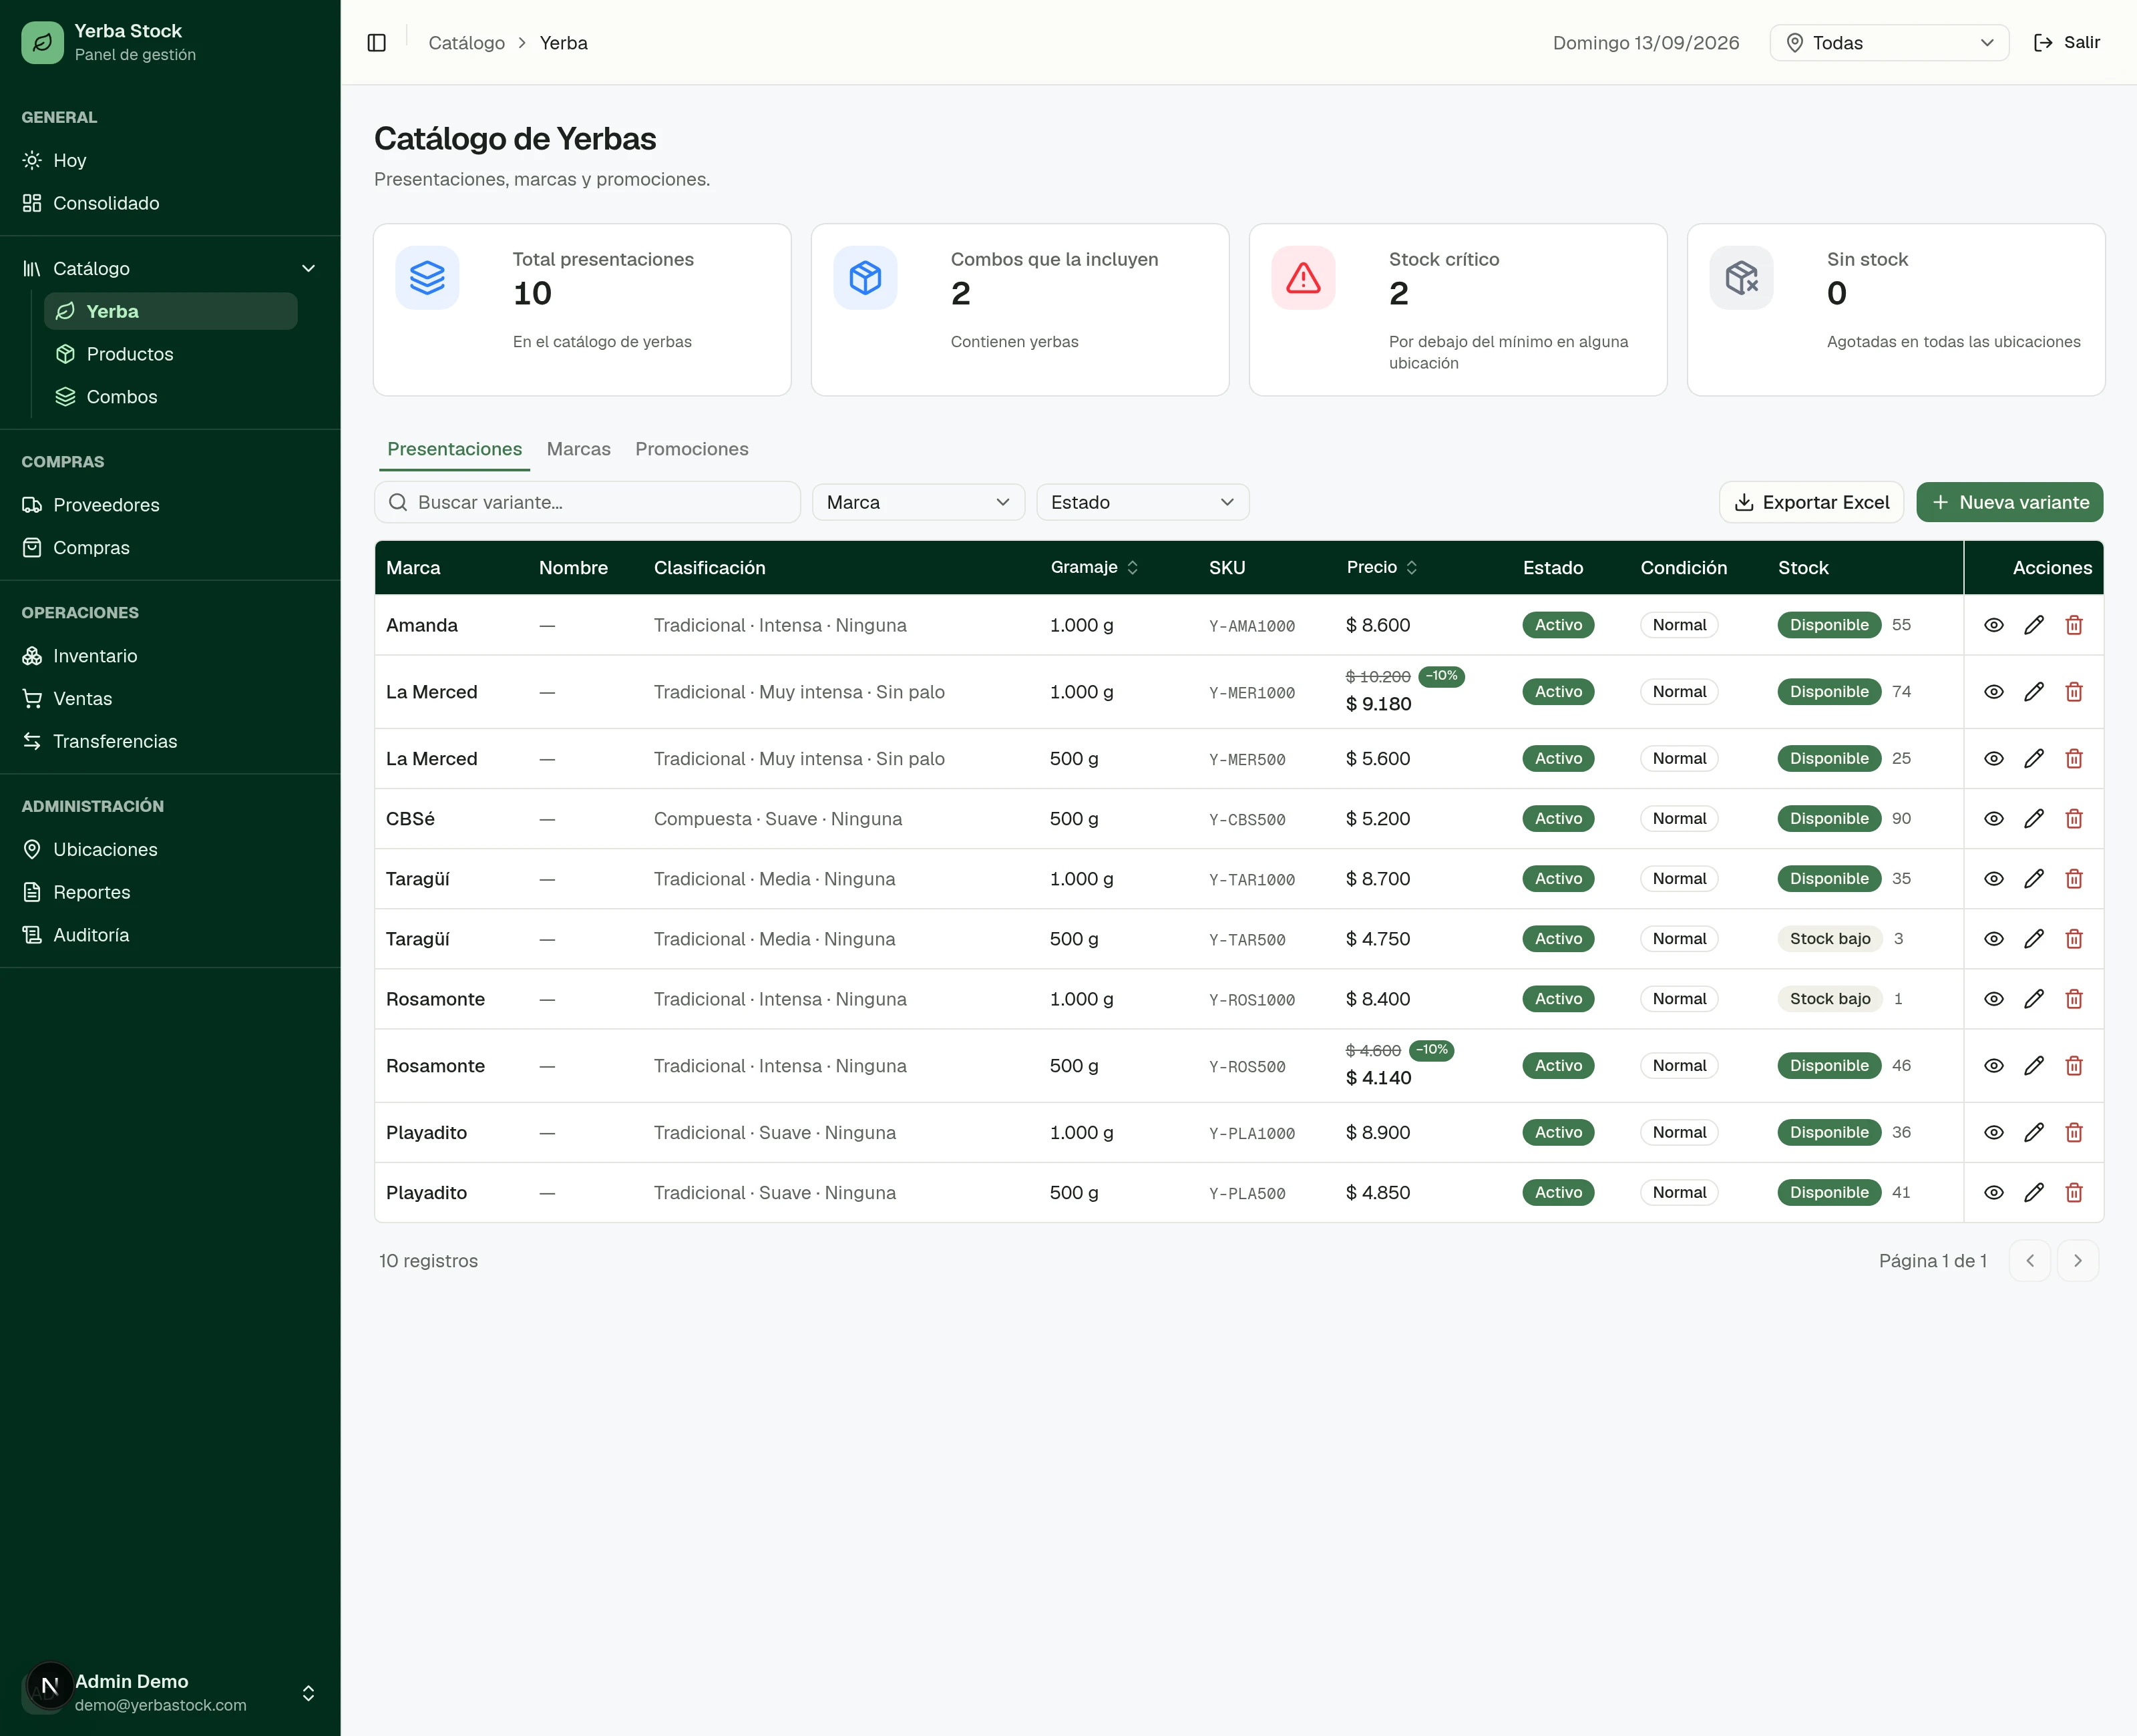The height and width of the screenshot is (1736, 2137).
Task: Edit the Y-MER500 variant
Action: pyautogui.click(x=2033, y=759)
